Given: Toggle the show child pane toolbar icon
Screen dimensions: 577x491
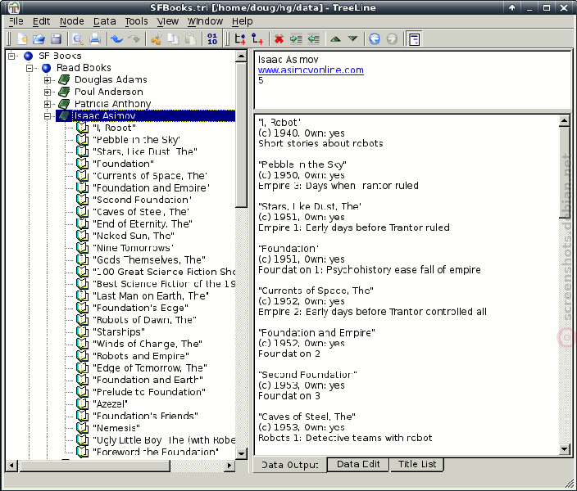Looking at the screenshot, I should (415, 39).
